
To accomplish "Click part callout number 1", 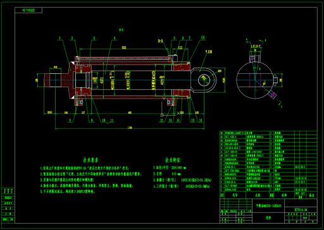I will coord(60,38).
